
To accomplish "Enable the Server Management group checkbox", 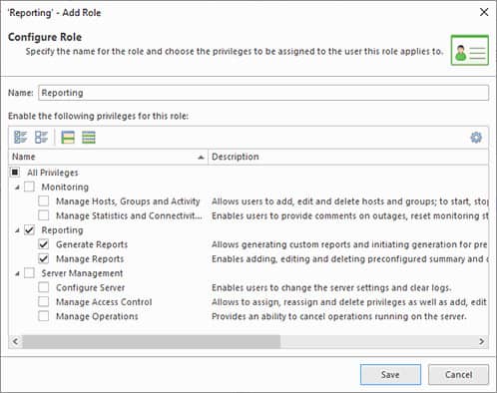I will (29, 273).
